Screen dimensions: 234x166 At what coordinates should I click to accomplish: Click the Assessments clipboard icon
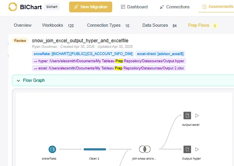pyautogui.click(x=204, y=7)
